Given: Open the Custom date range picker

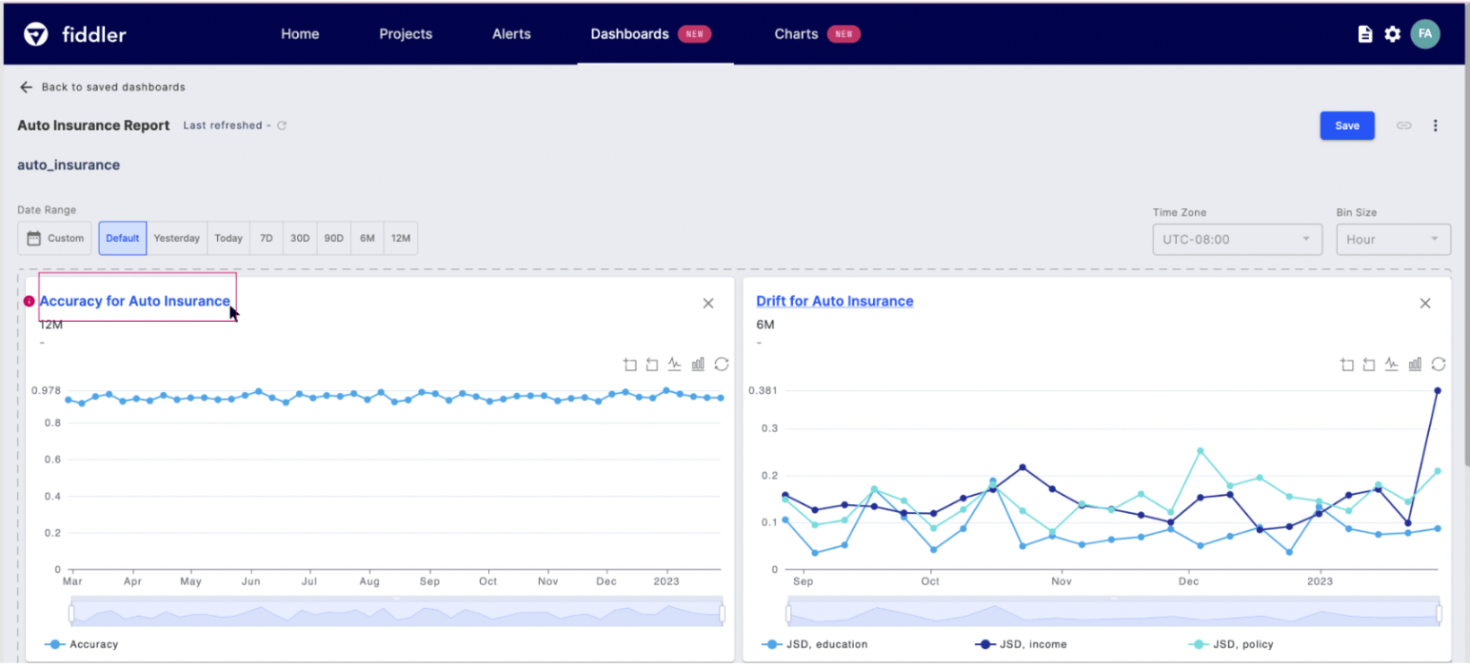Looking at the screenshot, I should [55, 238].
